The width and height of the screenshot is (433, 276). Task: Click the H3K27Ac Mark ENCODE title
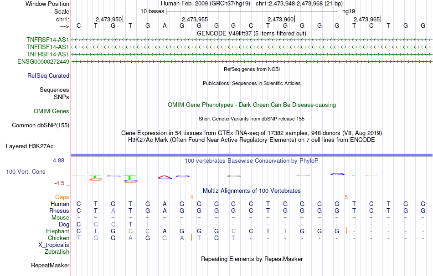(252, 140)
